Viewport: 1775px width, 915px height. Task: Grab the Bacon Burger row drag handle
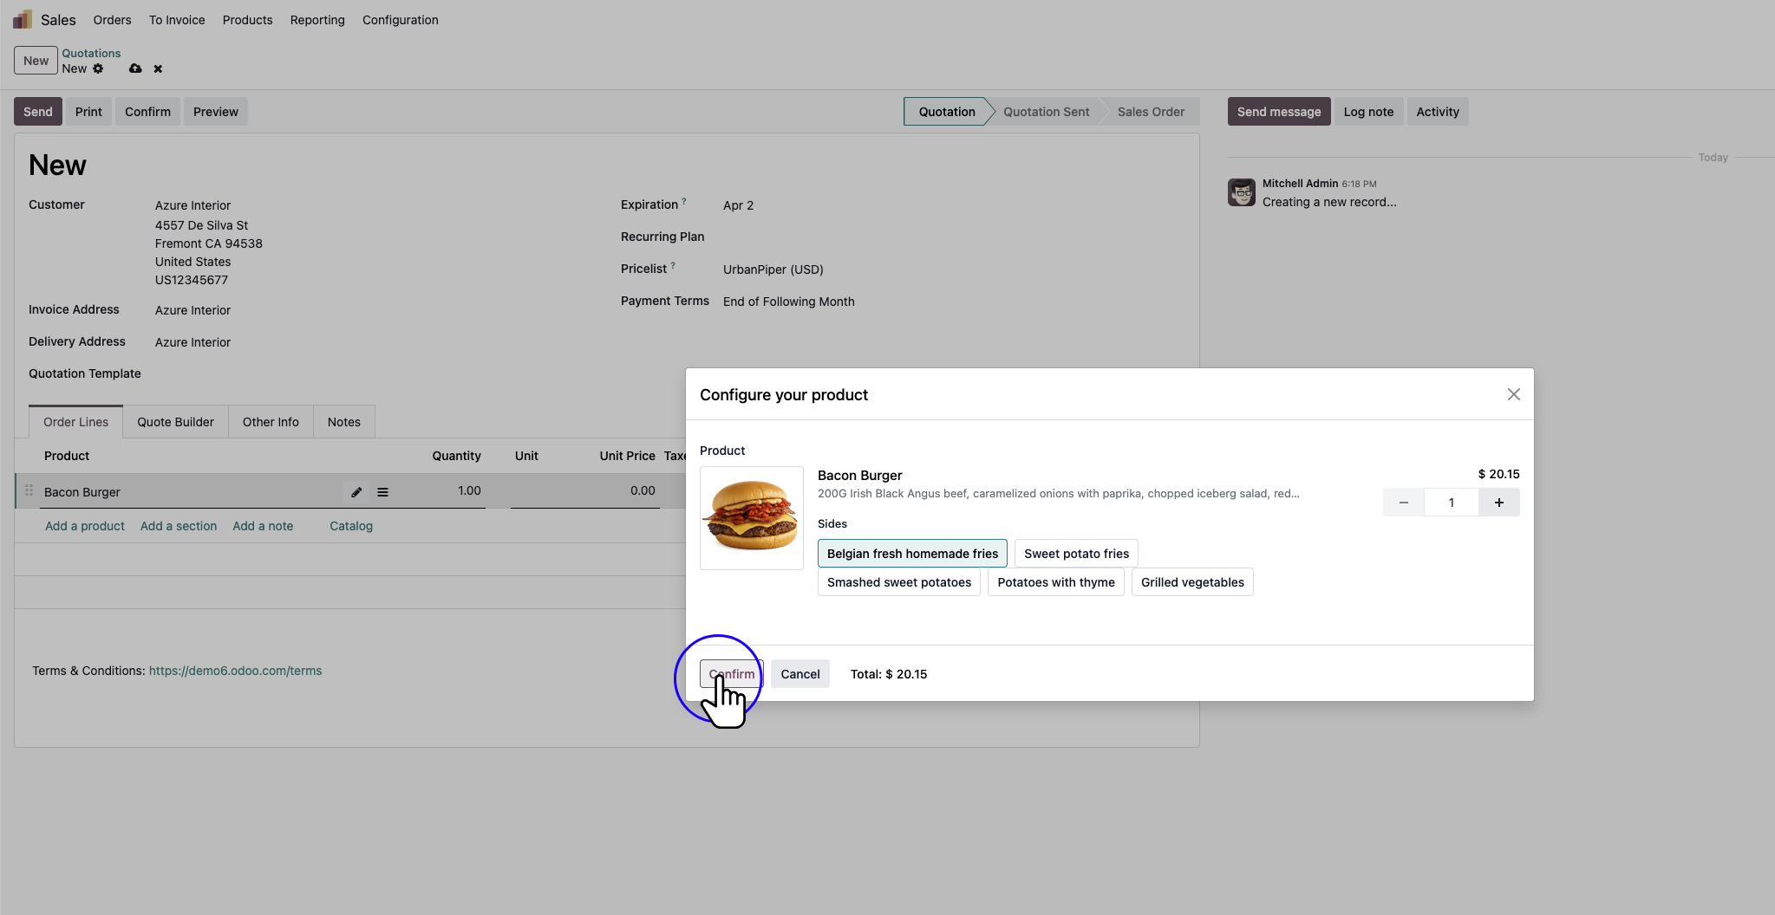[28, 490]
